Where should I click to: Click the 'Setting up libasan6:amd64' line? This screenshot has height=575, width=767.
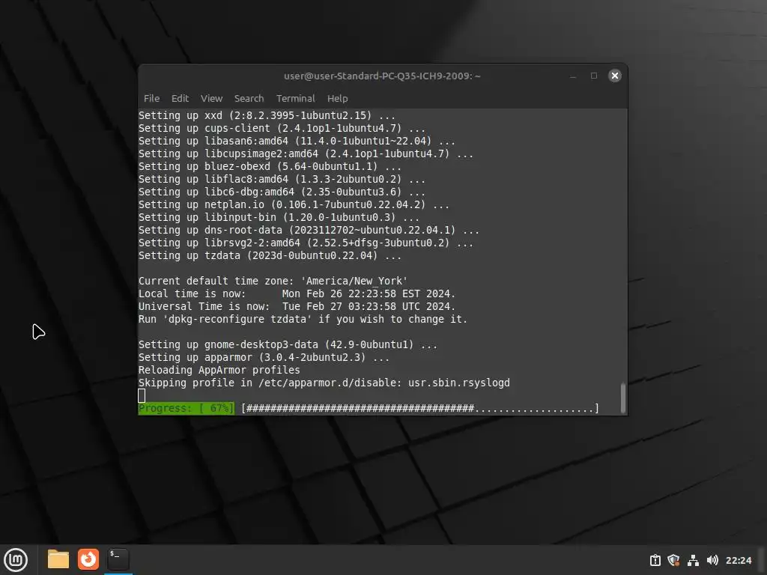point(297,142)
